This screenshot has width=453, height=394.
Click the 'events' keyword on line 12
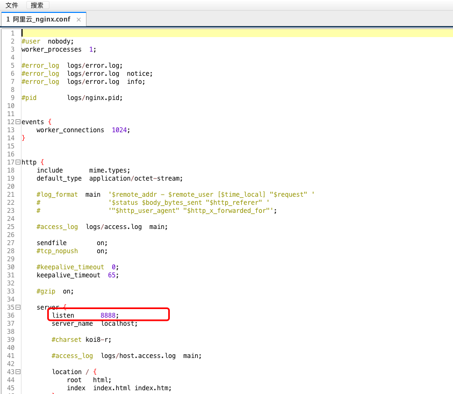pos(33,122)
